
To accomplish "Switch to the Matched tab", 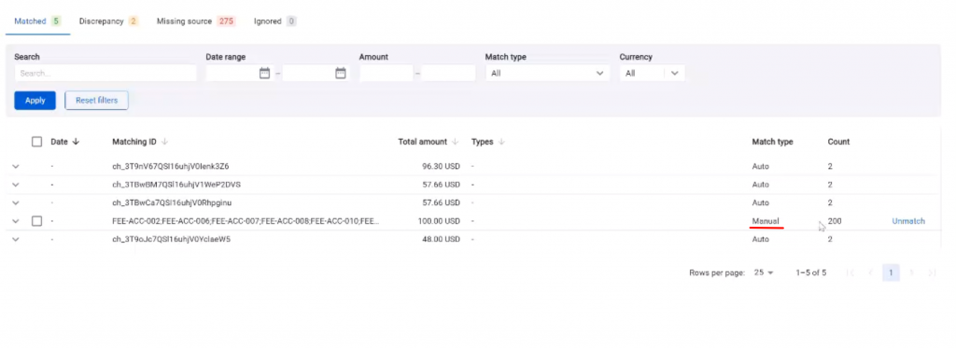I will click(x=37, y=21).
